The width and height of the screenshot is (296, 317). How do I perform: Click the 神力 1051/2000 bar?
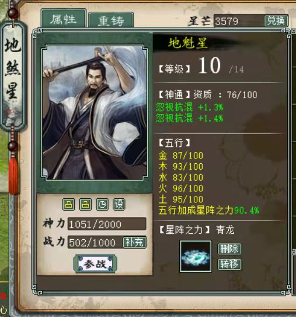(x=107, y=224)
